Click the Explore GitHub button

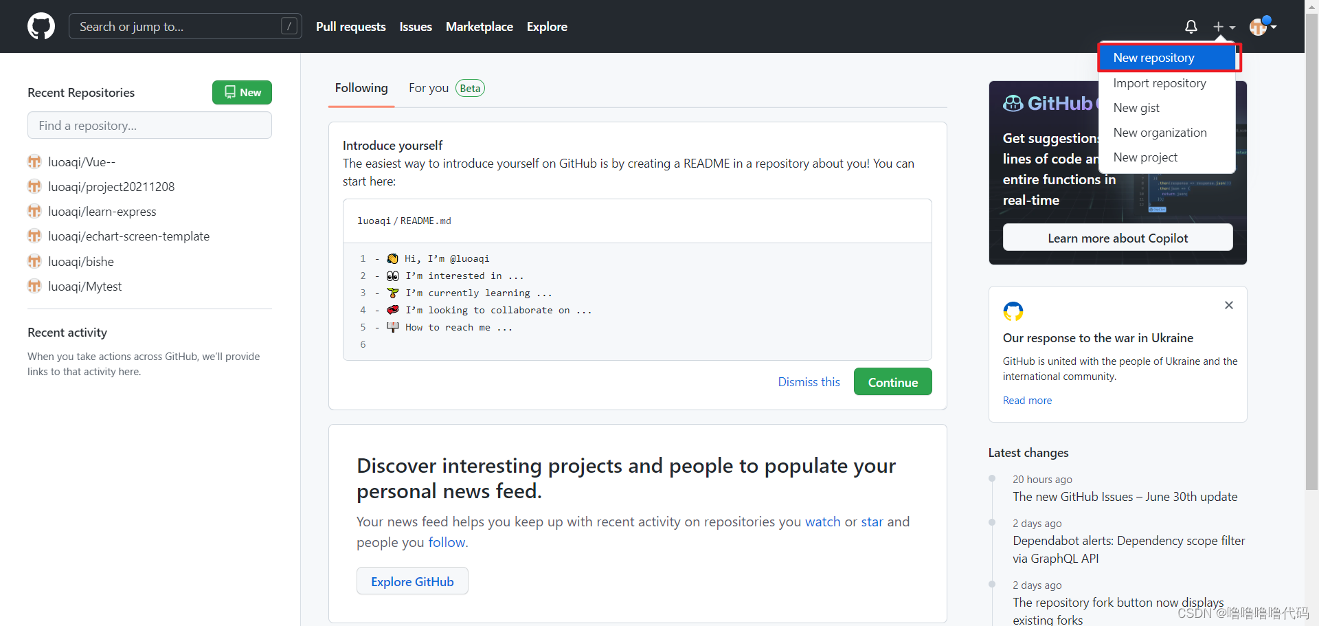coord(412,581)
